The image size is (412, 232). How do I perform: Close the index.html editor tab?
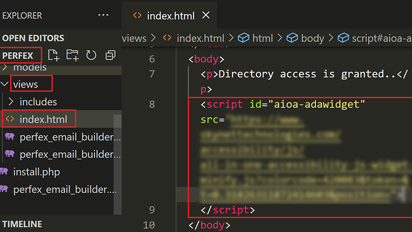206,15
